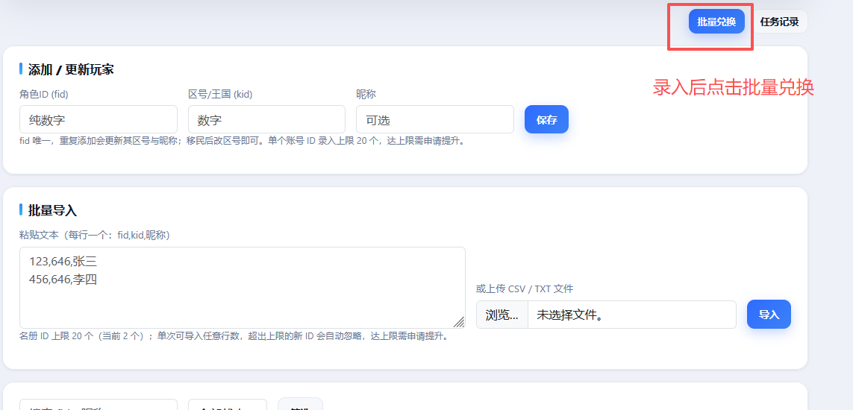Click the 粘贴文本 label line
This screenshot has height=410, width=853.
[x=96, y=236]
